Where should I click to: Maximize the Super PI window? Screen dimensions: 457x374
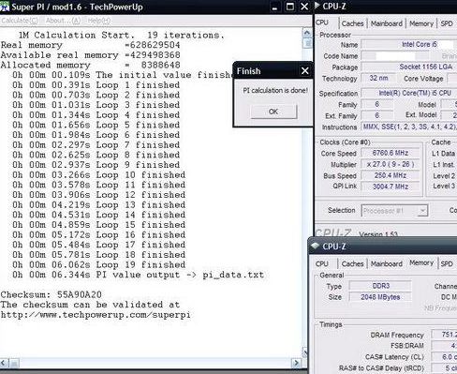tap(290, 7)
